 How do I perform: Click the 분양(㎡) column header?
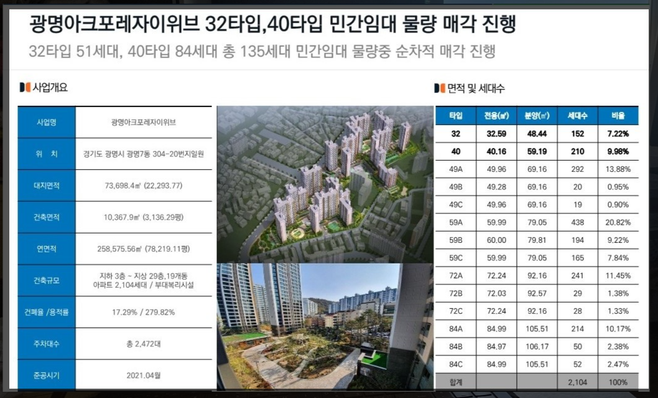[537, 116]
